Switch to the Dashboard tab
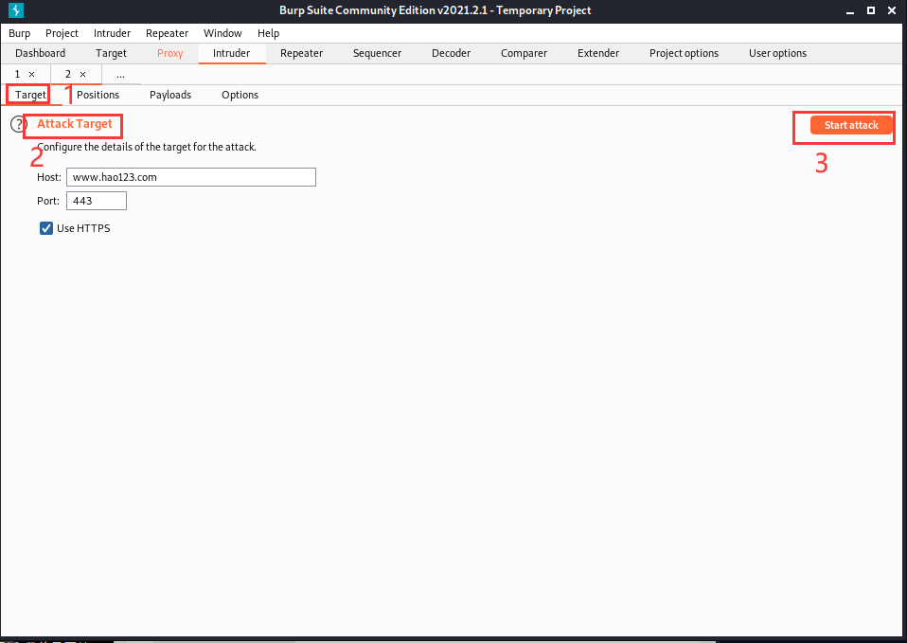Image resolution: width=907 pixels, height=643 pixels. [x=41, y=53]
